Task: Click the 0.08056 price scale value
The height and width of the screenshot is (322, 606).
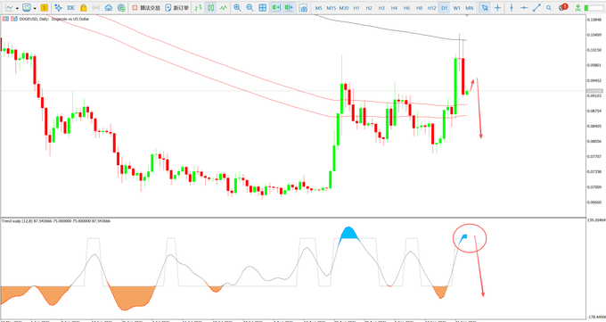Action: [594, 141]
